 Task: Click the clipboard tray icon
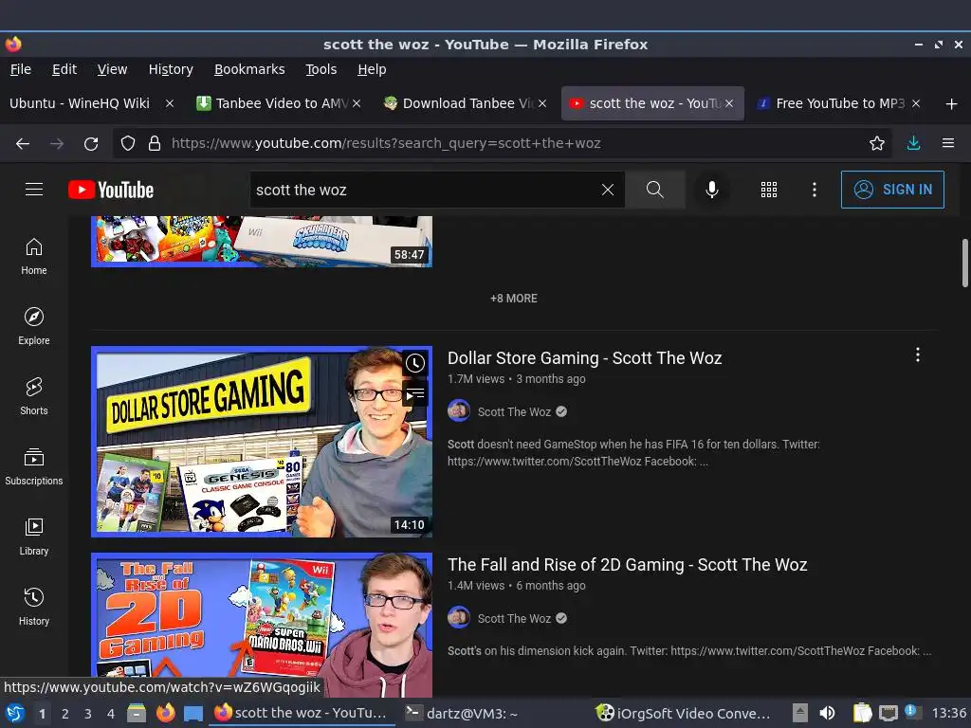(862, 713)
